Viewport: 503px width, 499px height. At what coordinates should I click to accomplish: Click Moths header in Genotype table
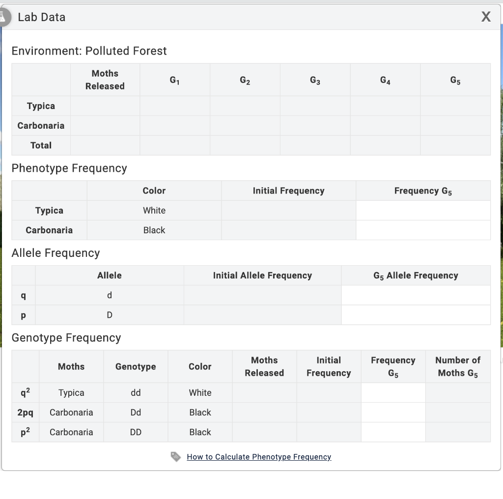[x=71, y=366]
